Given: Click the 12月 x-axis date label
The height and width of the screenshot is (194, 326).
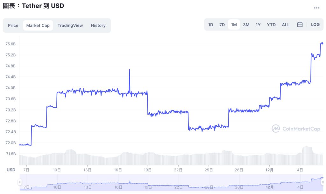Looking at the screenshot, I should pyautogui.click(x=269, y=170).
